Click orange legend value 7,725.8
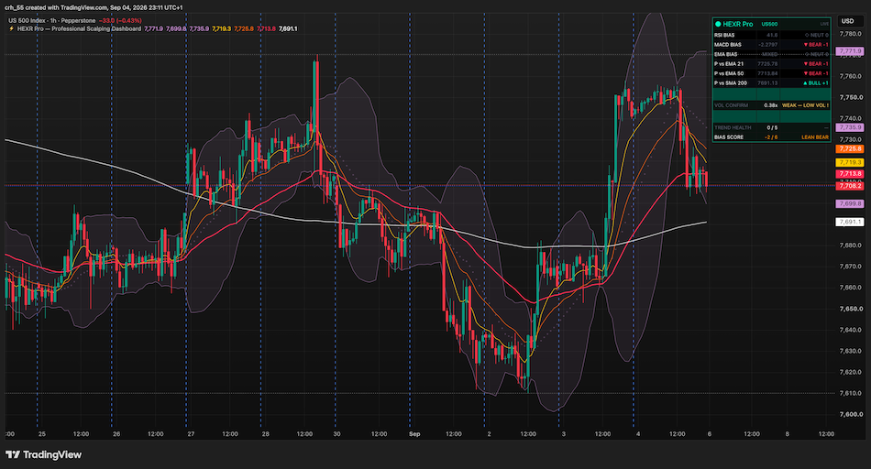The width and height of the screenshot is (871, 469). 244,28
